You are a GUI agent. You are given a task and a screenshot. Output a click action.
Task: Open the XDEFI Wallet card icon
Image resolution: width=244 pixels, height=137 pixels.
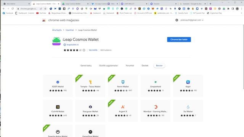click(x=58, y=82)
